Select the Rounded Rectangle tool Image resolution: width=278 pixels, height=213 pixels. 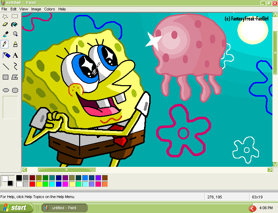[x=15, y=90]
